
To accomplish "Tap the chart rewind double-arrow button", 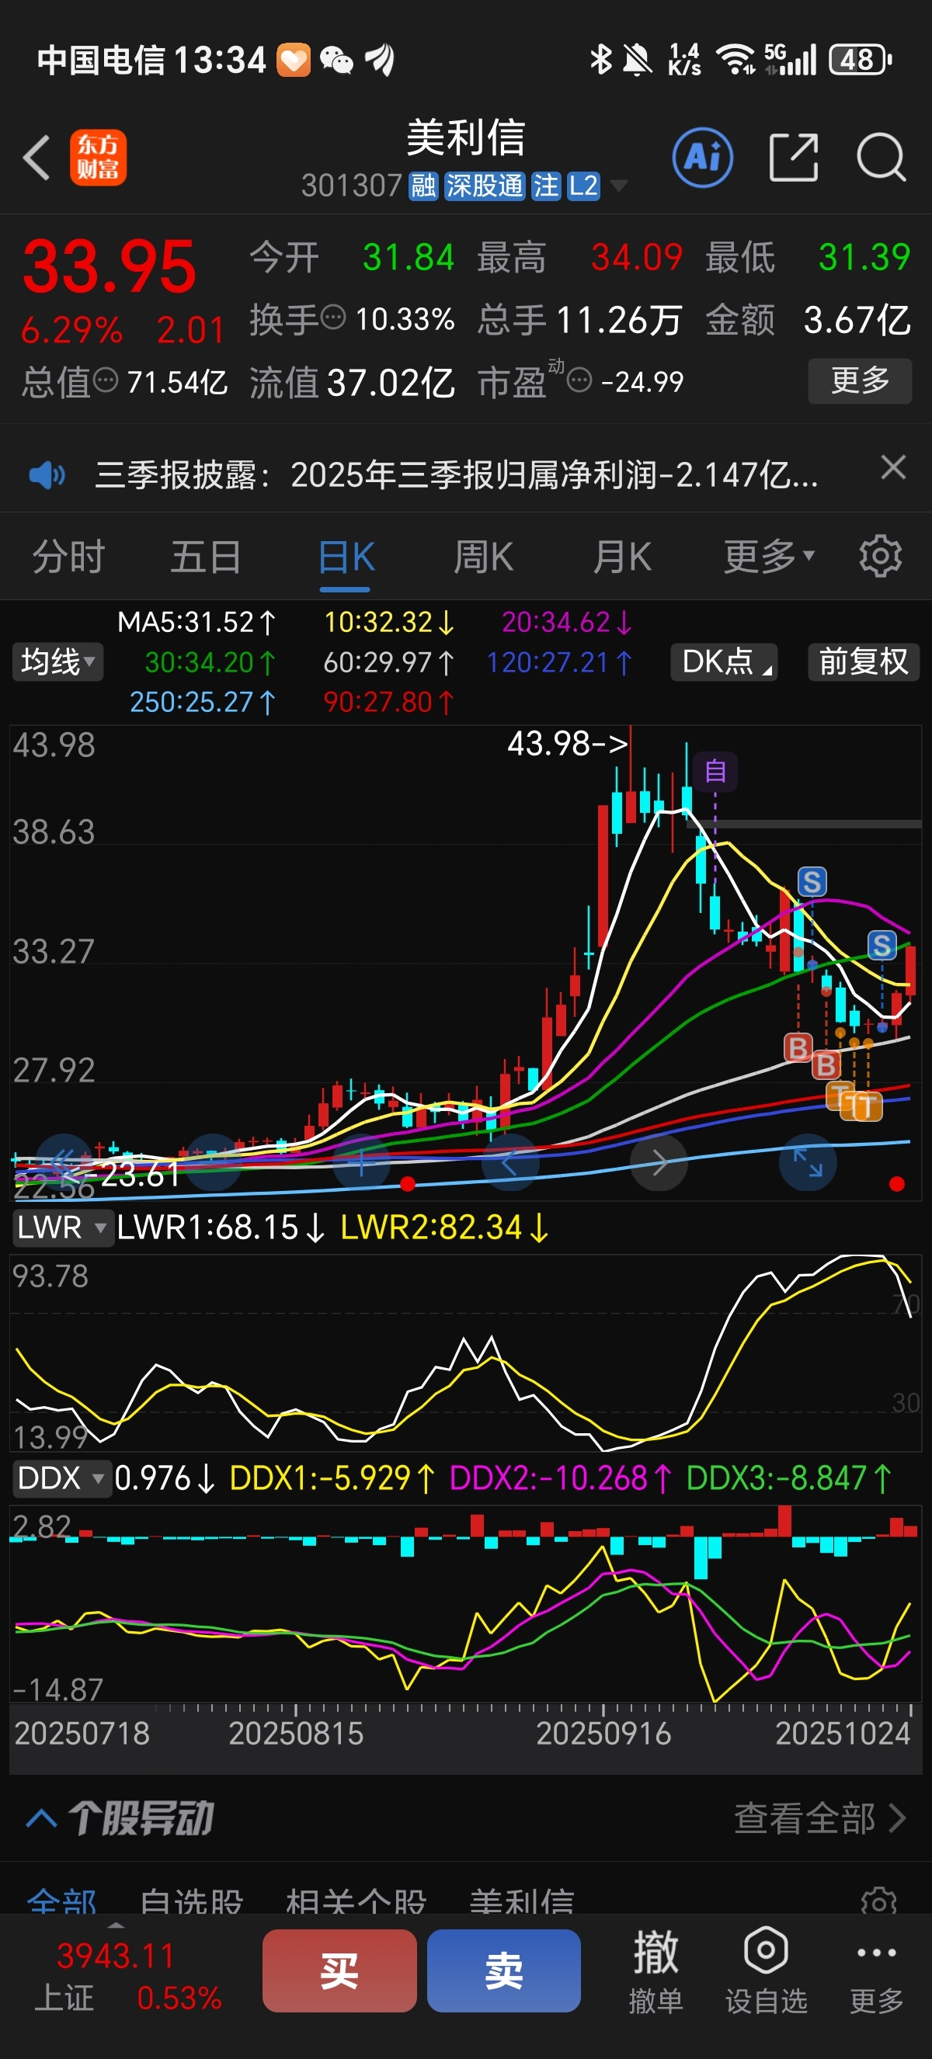I will coord(64,1162).
